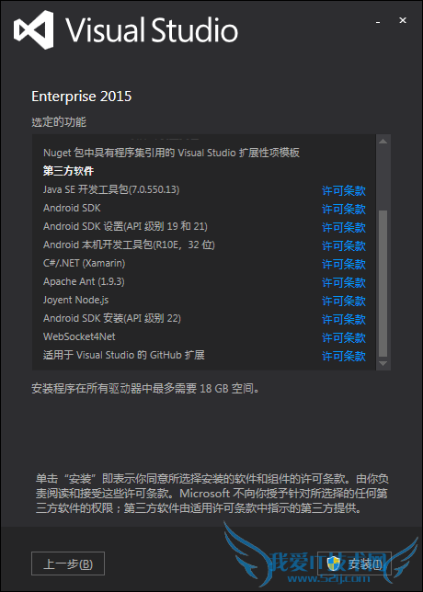Select the Android 本机开发工具包(R10E, 32 位) text
This screenshot has width=423, height=592.
129,245
